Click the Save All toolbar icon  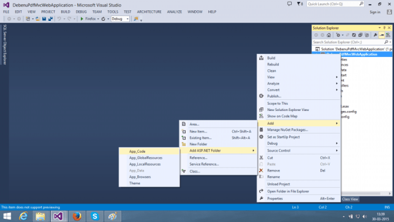click(x=50, y=19)
